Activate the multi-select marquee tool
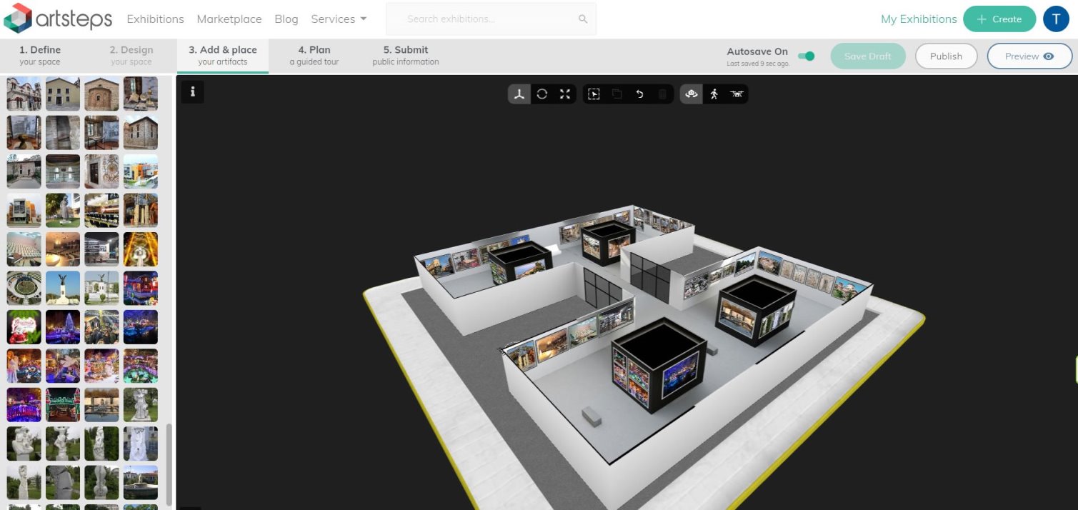This screenshot has width=1078, height=510. [x=594, y=94]
